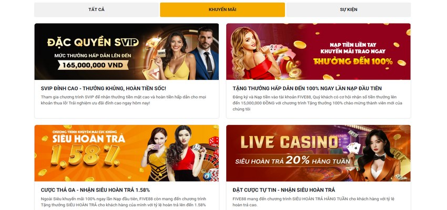Open ĐẶT CƯỢC TỰ TIN promotion title
The width and height of the screenshot is (447, 210).
(283, 190)
